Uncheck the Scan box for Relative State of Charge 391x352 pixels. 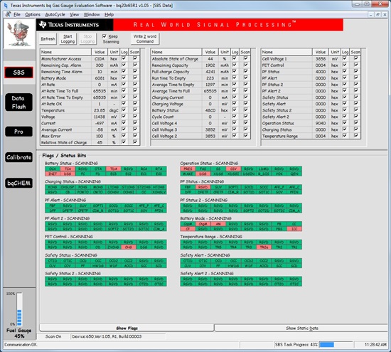point(135,142)
